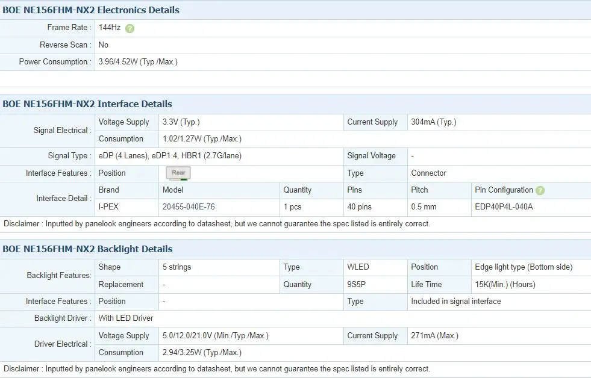Click the 144Hz frame rate value
The width and height of the screenshot is (591, 378).
(110, 28)
